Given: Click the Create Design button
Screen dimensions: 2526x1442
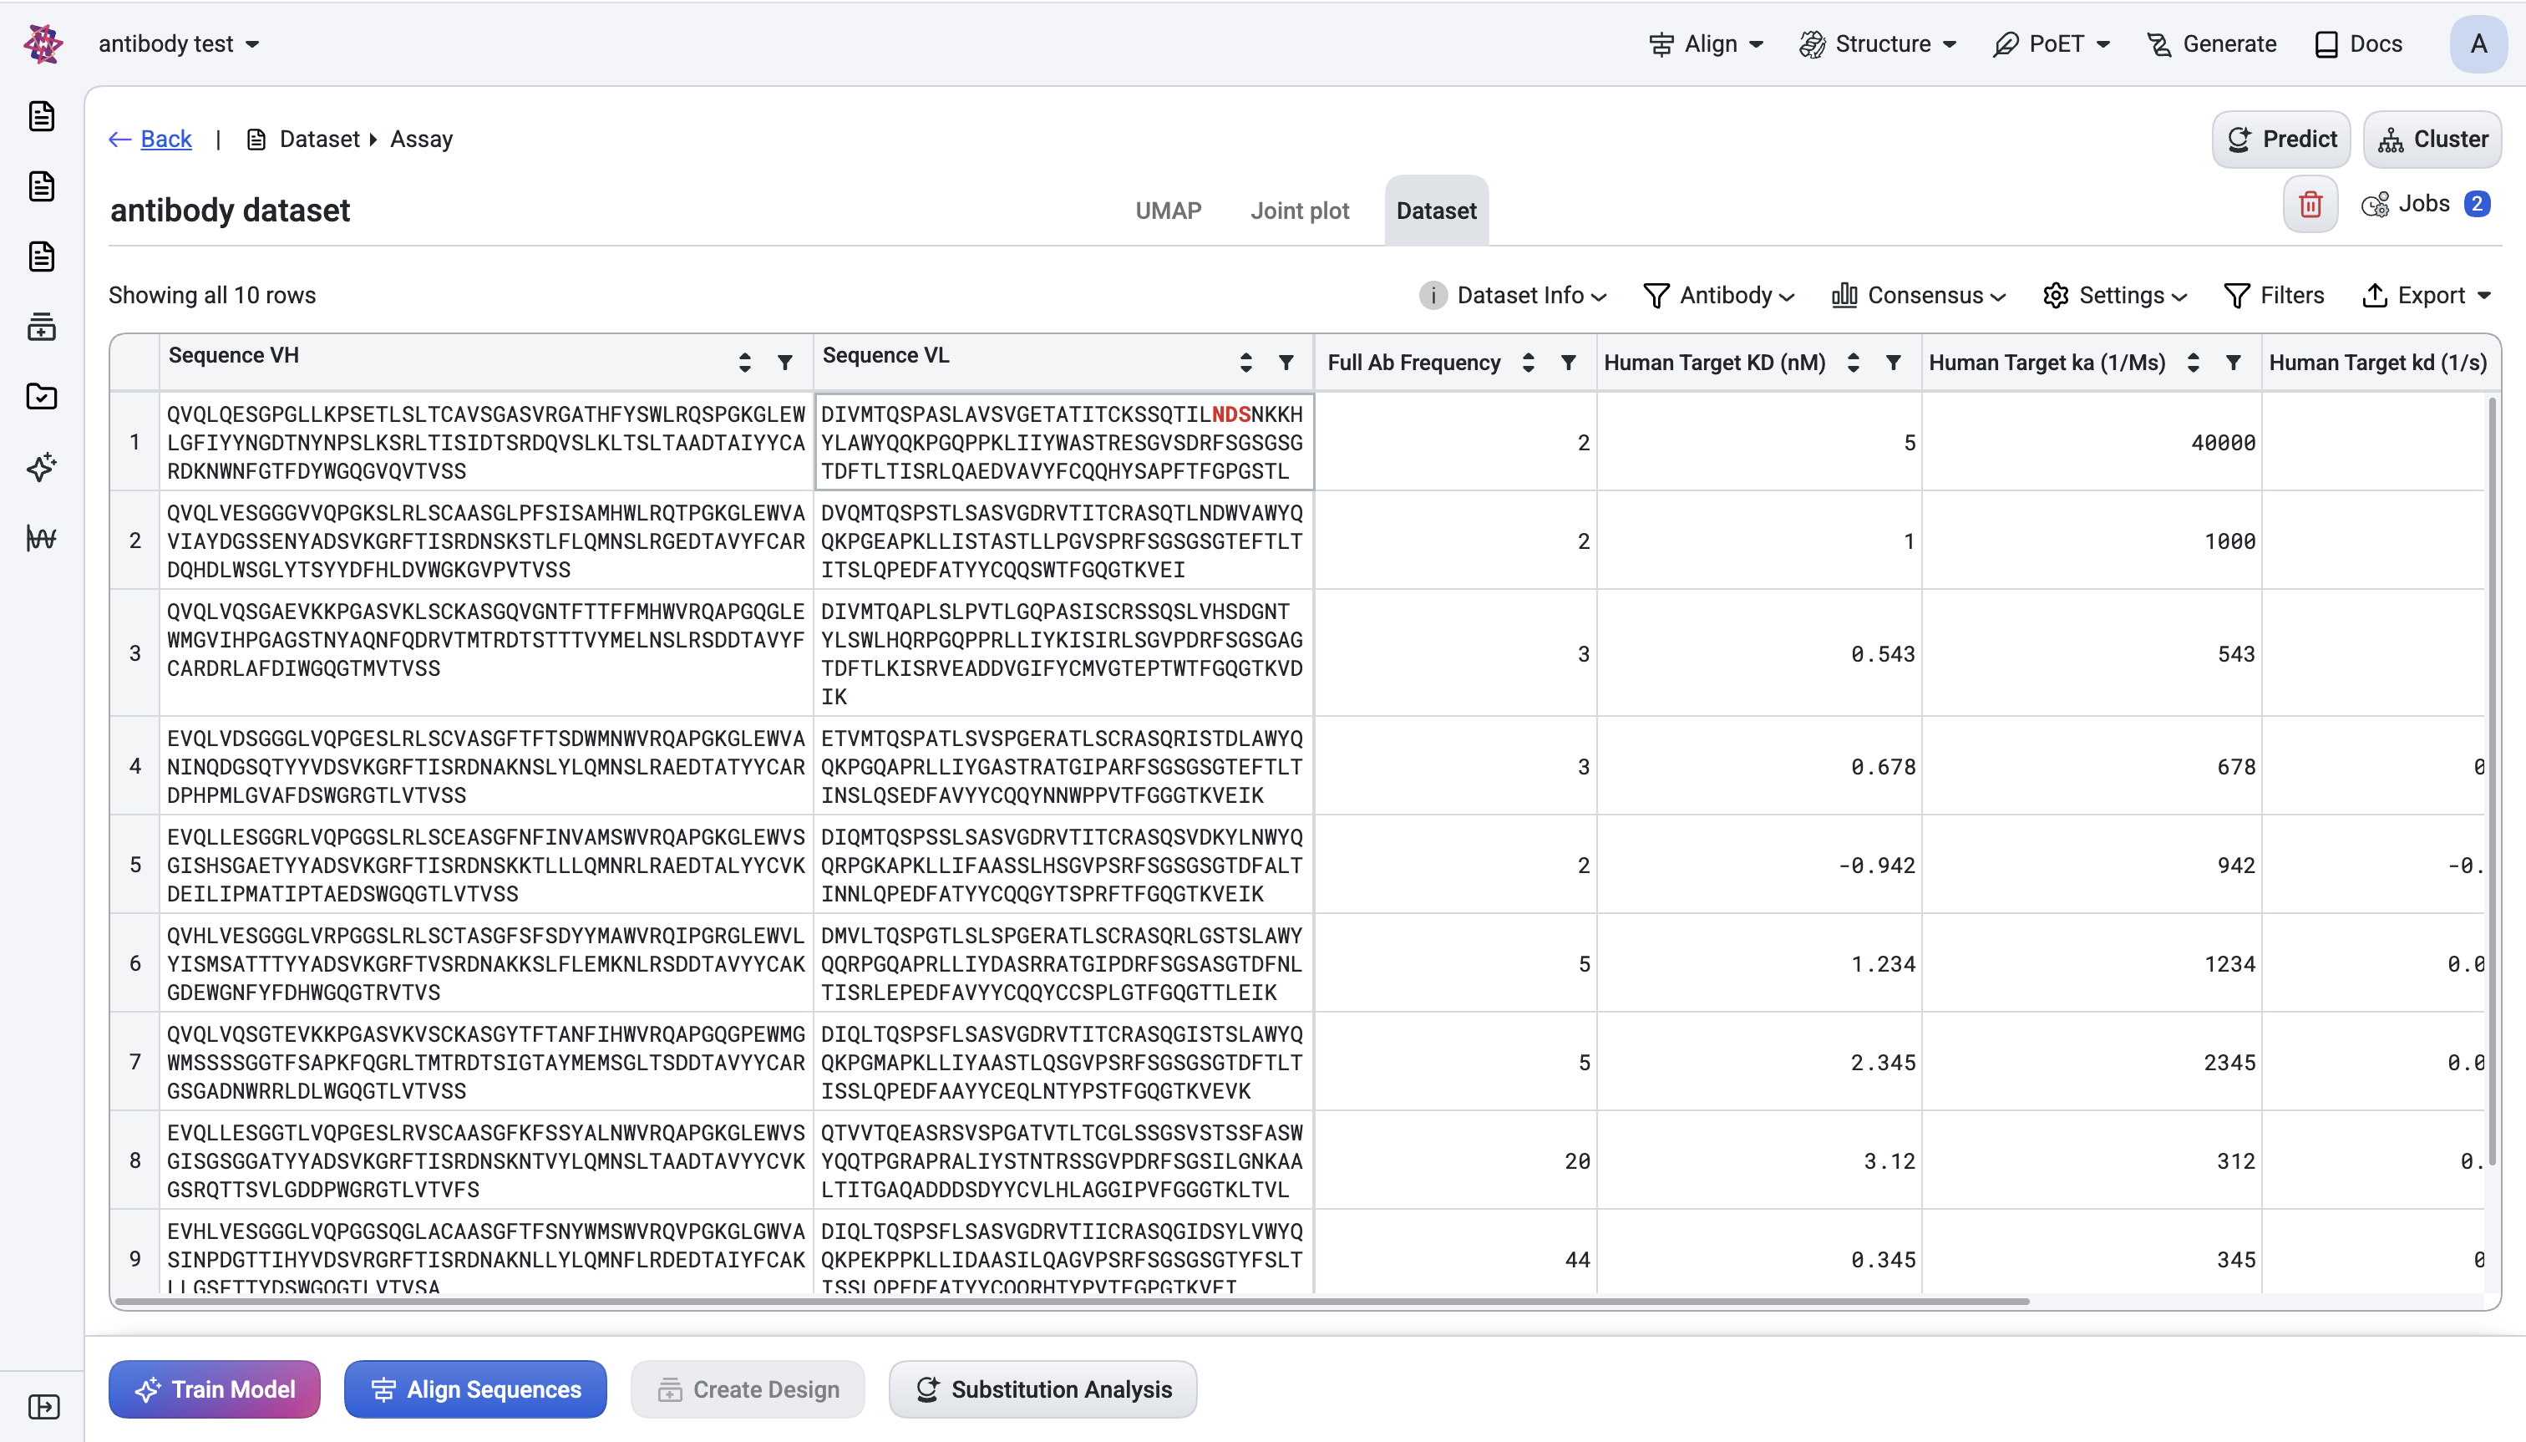Looking at the screenshot, I should [x=748, y=1389].
